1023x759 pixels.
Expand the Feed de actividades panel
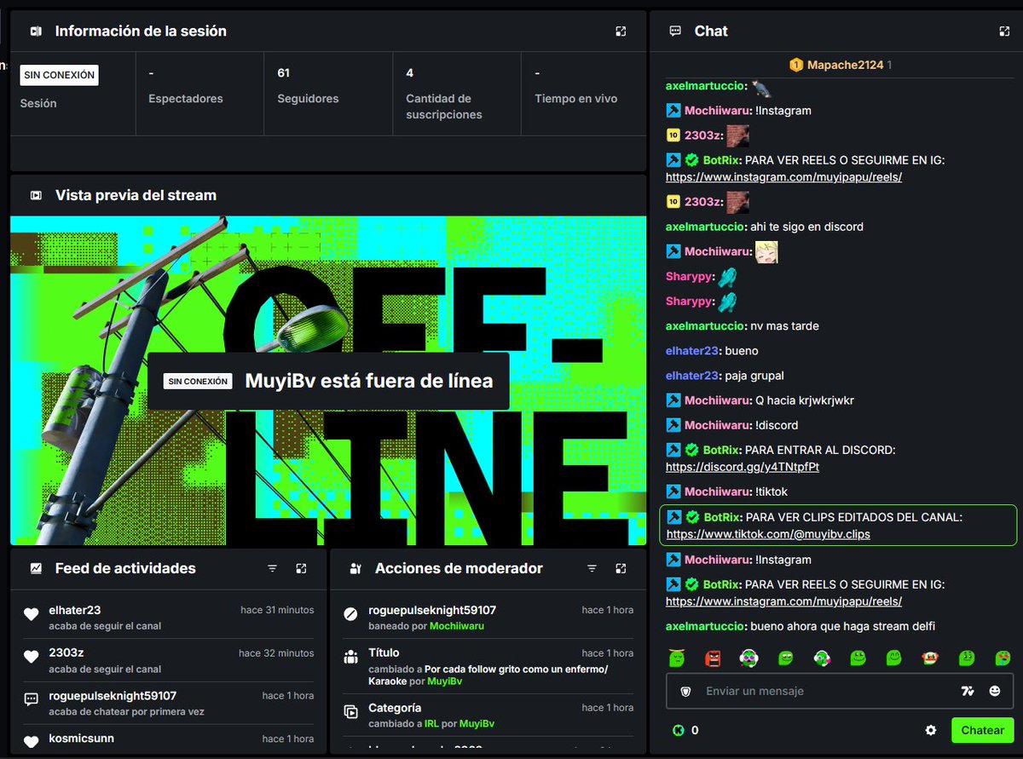[301, 568]
